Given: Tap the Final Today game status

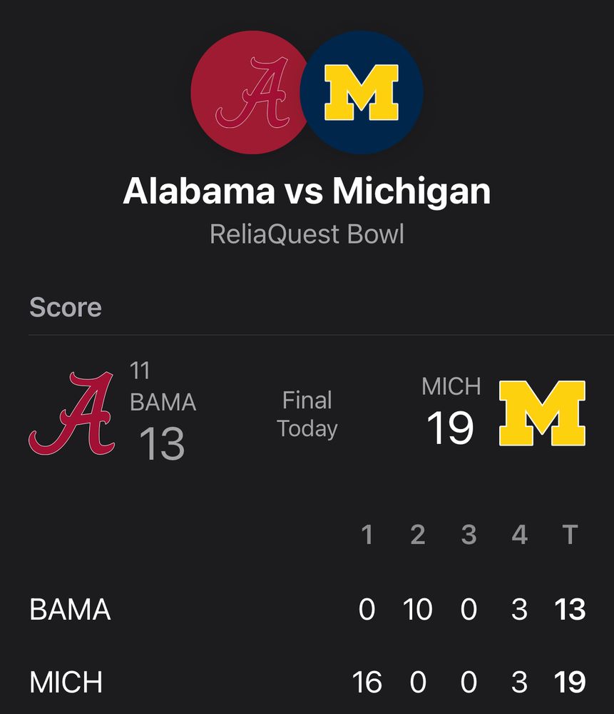Looking at the screenshot, I should pyautogui.click(x=307, y=414).
